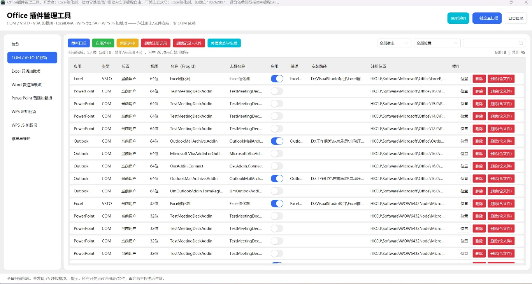
Task: Enable TestMeetingDeckAddin toggle for Office\12.0 row
Action: pos(277,129)
